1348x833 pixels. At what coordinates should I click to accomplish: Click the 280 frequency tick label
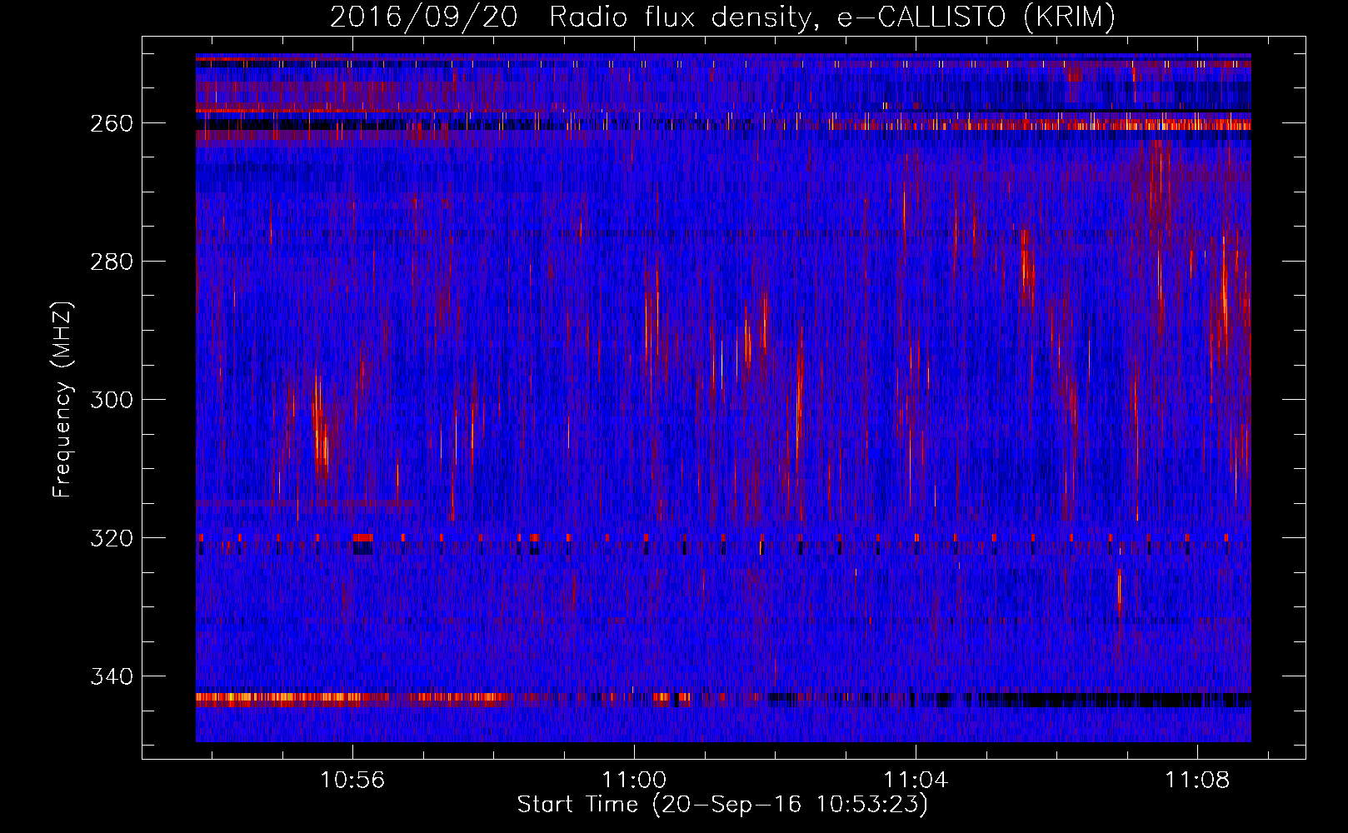coord(111,262)
